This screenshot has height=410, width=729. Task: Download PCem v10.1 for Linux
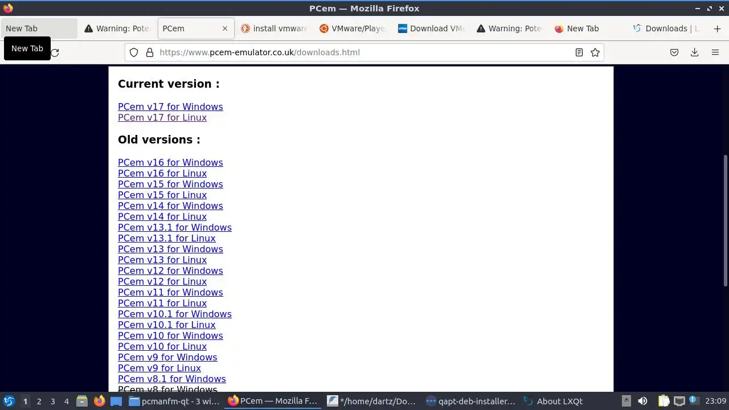pos(167,325)
